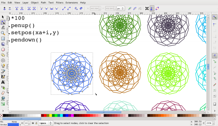Toggle enable snapping button

click(215, 17)
